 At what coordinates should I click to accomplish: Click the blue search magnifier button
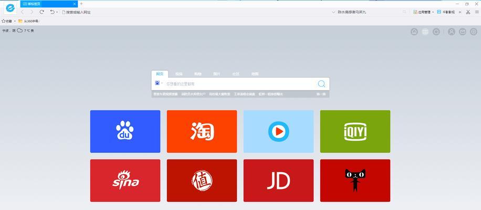pos(321,83)
